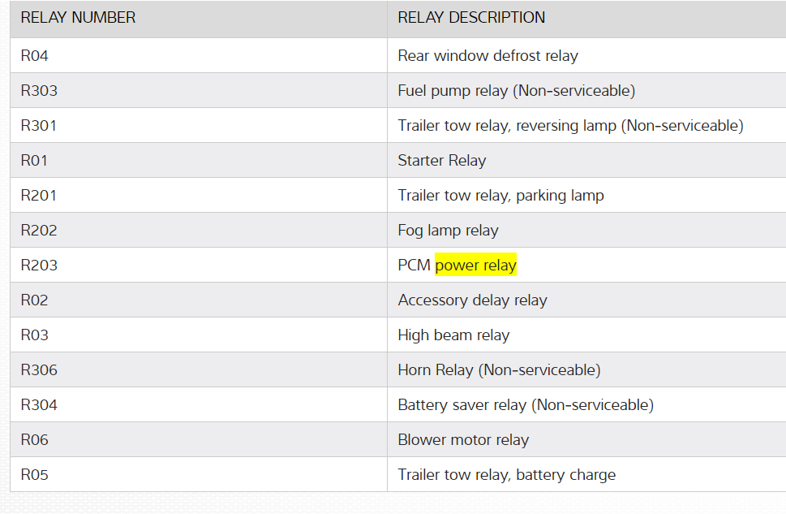The width and height of the screenshot is (786, 514).
Task: Select the R303 relay number cell
Action: [x=39, y=91]
